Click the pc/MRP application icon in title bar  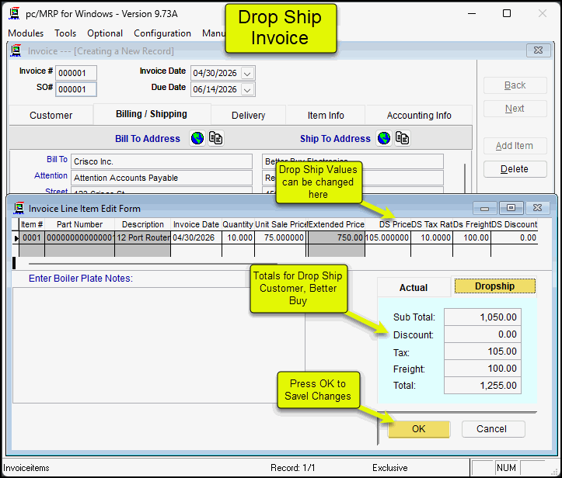(14, 14)
